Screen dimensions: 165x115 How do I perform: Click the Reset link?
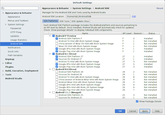(x=160, y=8)
